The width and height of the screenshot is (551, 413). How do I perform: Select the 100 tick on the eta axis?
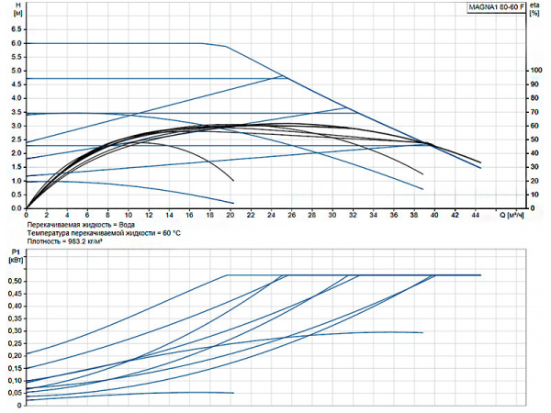[538, 71]
